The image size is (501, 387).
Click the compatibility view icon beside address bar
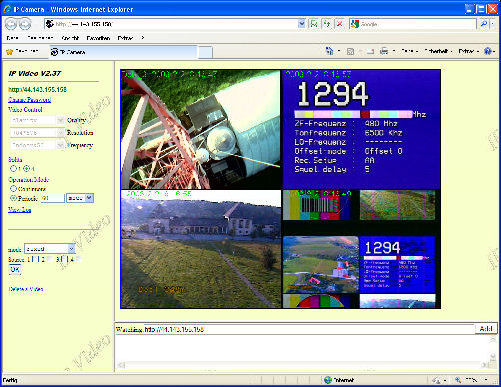tap(314, 24)
